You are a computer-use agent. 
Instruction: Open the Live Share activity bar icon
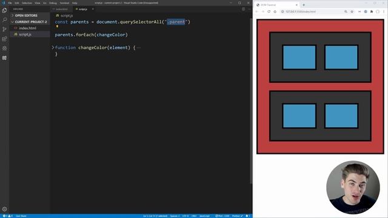coord(4,58)
